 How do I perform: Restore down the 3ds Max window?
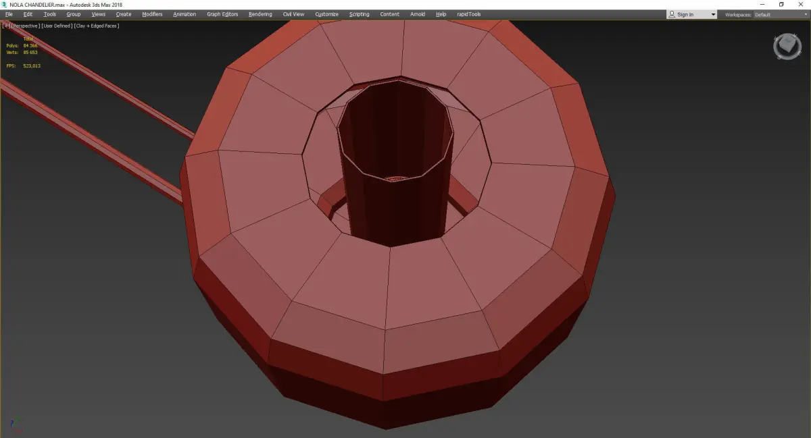[781, 4]
